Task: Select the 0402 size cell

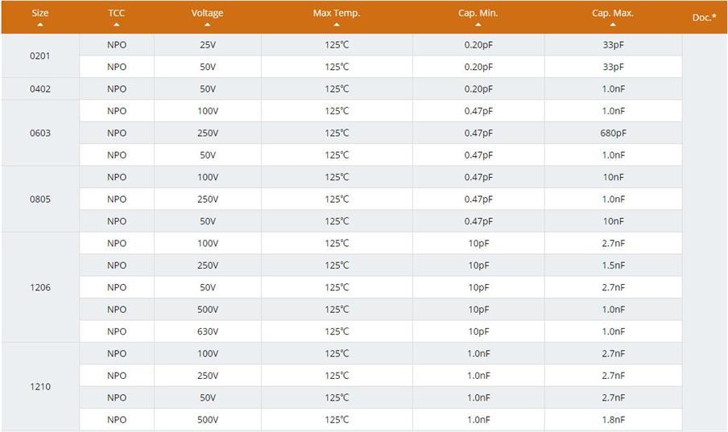Action: pyautogui.click(x=40, y=88)
